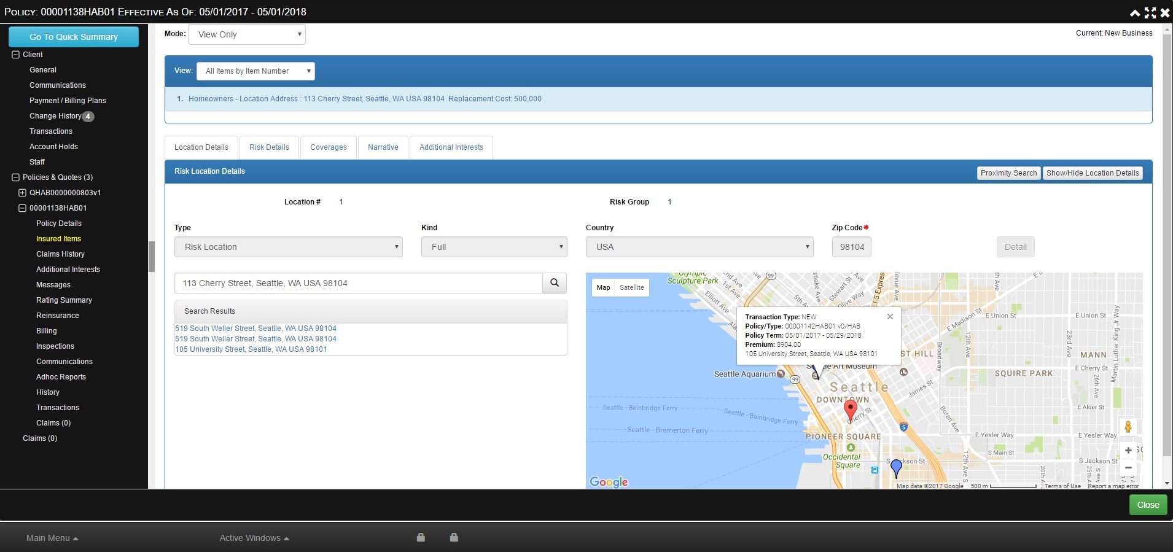Zoom in on the map
1173x552 pixels.
click(x=1128, y=451)
